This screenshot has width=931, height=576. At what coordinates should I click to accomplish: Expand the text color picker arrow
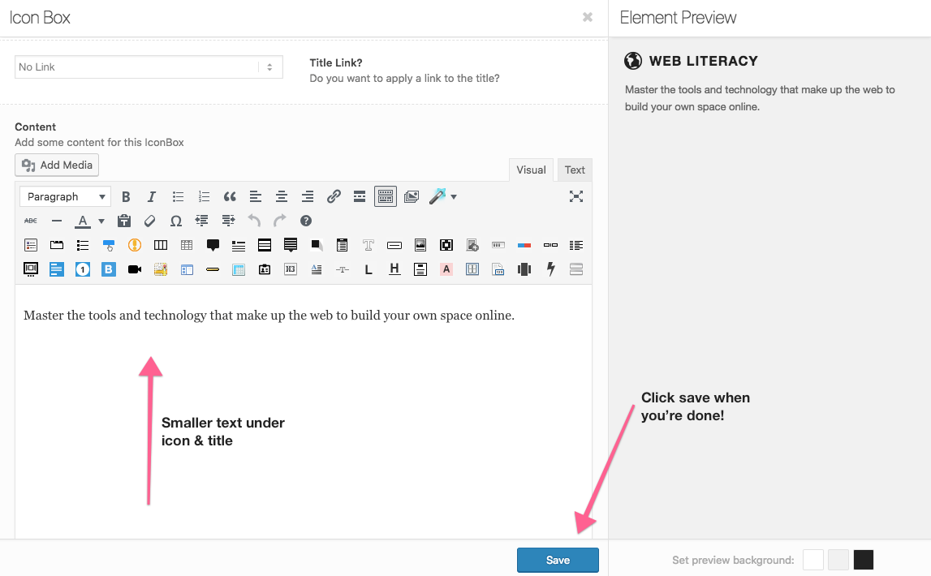101,221
